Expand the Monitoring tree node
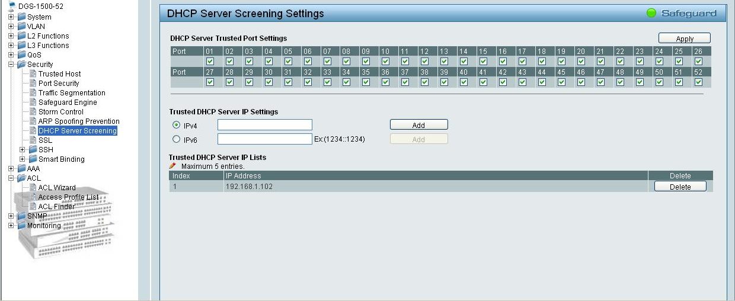The image size is (735, 301). pyautogui.click(x=11, y=225)
